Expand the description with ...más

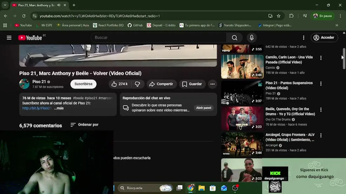click(x=59, y=108)
